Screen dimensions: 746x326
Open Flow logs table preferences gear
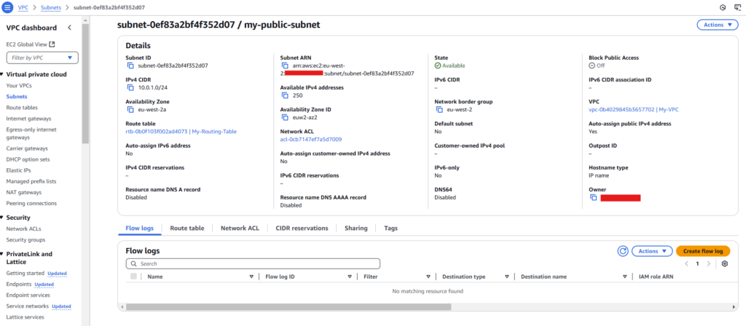click(725, 263)
